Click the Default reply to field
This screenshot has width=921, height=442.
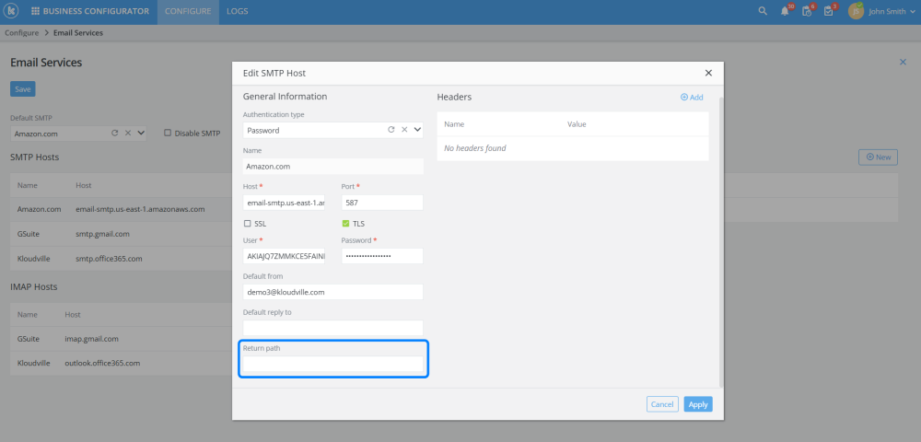333,328
